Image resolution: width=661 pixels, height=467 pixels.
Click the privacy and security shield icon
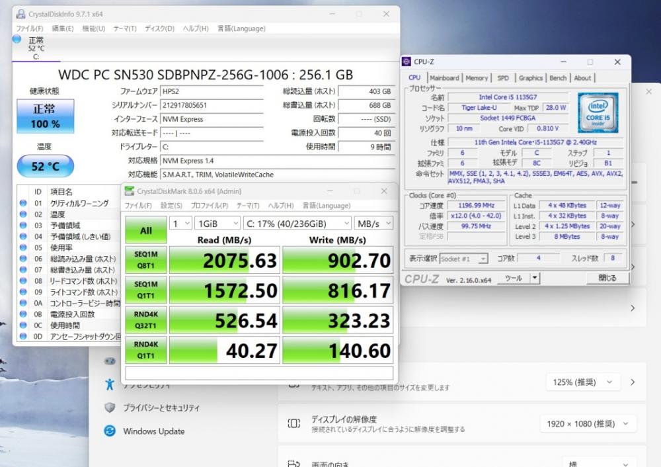(x=110, y=407)
